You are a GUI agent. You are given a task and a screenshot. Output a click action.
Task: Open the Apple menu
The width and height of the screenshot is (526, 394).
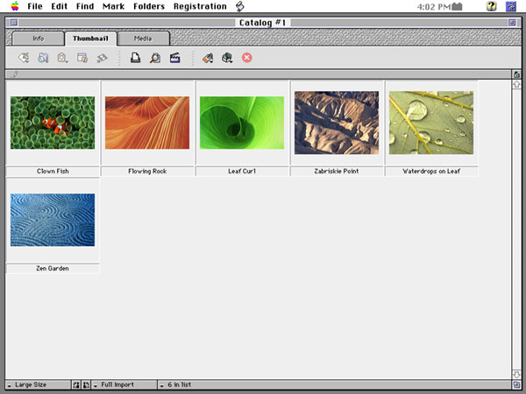pyautogui.click(x=14, y=6)
